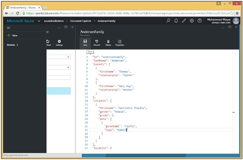
Task: Open portal settings gear icon
Action: [x=192, y=21]
